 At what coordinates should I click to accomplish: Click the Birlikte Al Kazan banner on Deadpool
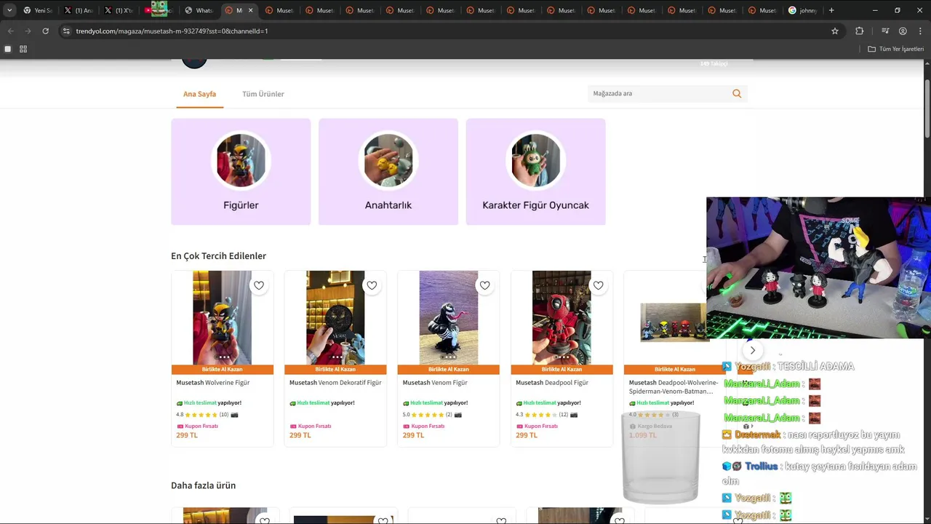562,370
